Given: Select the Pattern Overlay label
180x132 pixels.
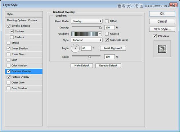Looking at the screenshot, I should (21, 77).
